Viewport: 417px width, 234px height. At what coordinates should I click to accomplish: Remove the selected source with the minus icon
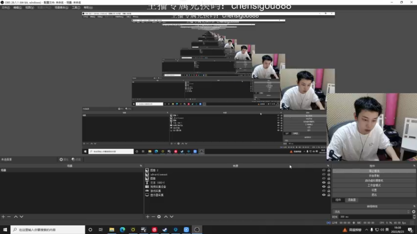153,217
